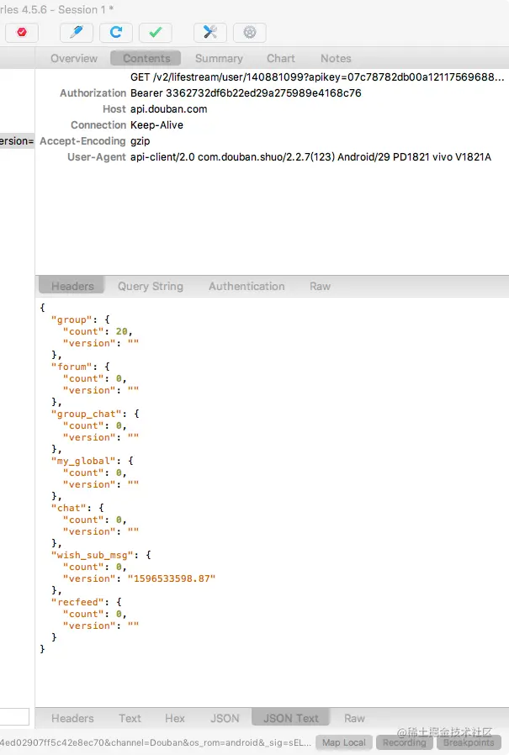Select the User-Agent header value

(x=310, y=157)
